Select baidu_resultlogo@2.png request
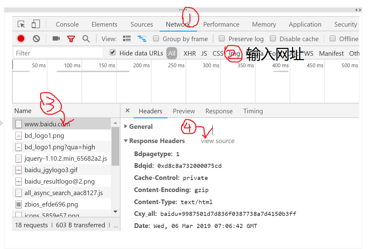The width and height of the screenshot is (386, 249). tap(62, 181)
